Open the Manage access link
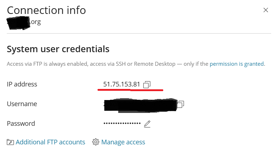279x154 pixels. pos(123,142)
